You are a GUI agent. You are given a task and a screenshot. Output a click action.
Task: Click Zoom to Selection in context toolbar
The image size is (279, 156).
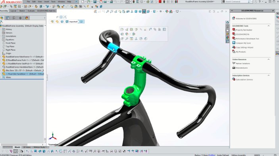(x=127, y=39)
